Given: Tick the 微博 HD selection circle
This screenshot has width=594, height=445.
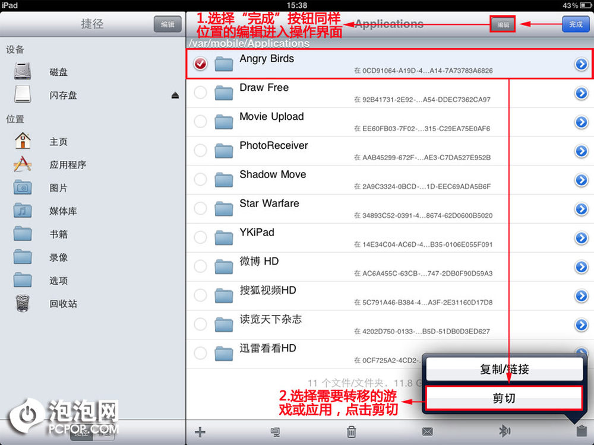Looking at the screenshot, I should (200, 266).
